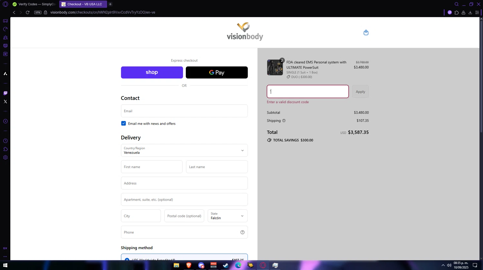Image resolution: width=483 pixels, height=270 pixels.
Task: Open the Aria AI icon in sidebar
Action: click(5, 74)
